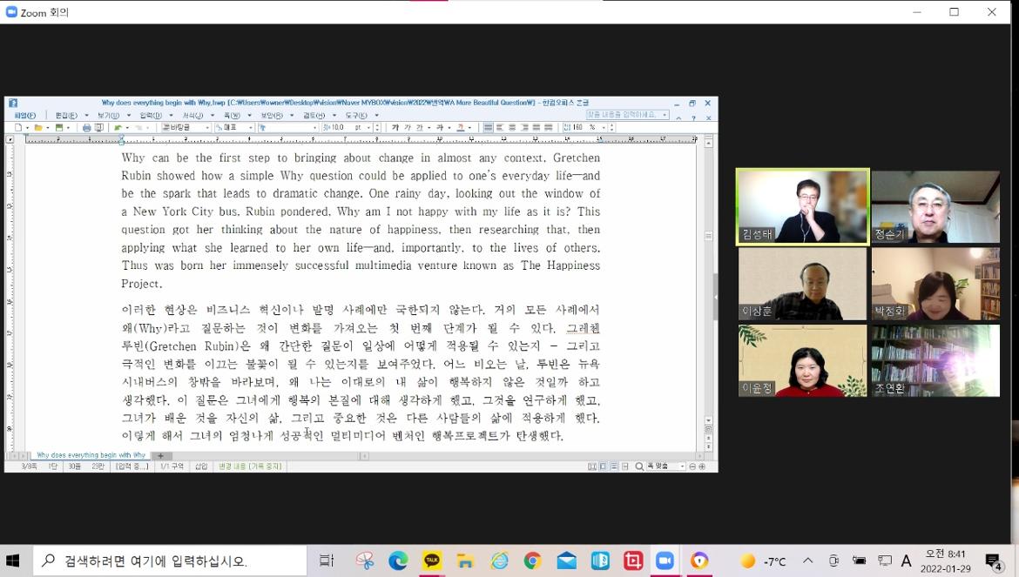
Task: Click the Print icon in Hangul toolbar
Action: (86, 128)
